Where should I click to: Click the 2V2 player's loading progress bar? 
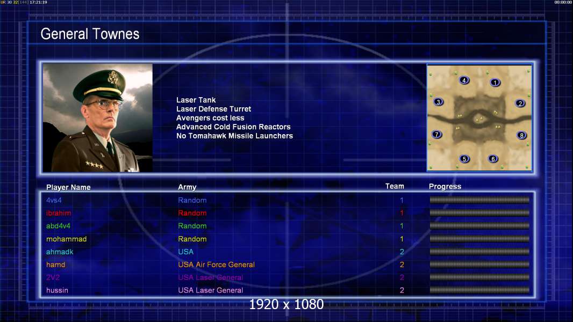click(x=479, y=277)
